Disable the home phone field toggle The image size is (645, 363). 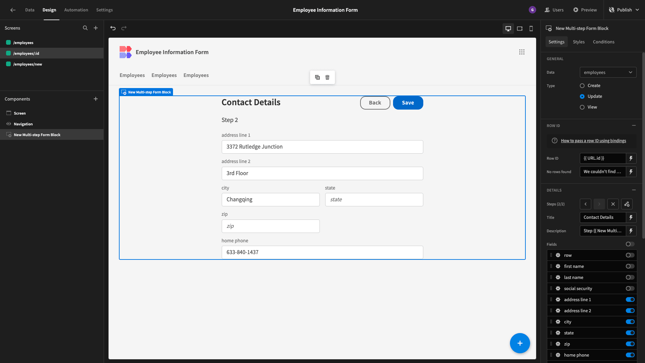tap(630, 355)
